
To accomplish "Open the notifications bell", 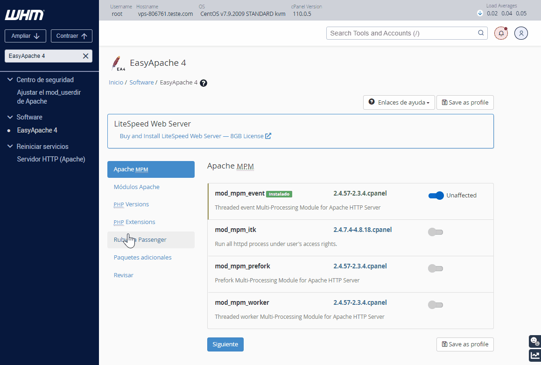I will tap(501, 33).
